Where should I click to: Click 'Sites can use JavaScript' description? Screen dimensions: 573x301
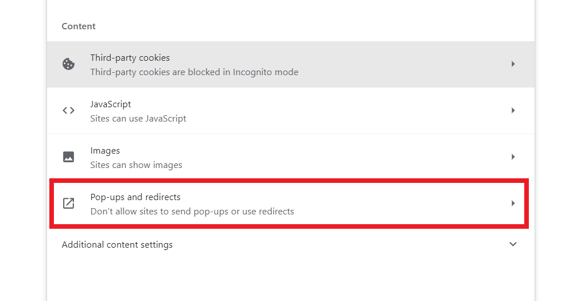138,119
